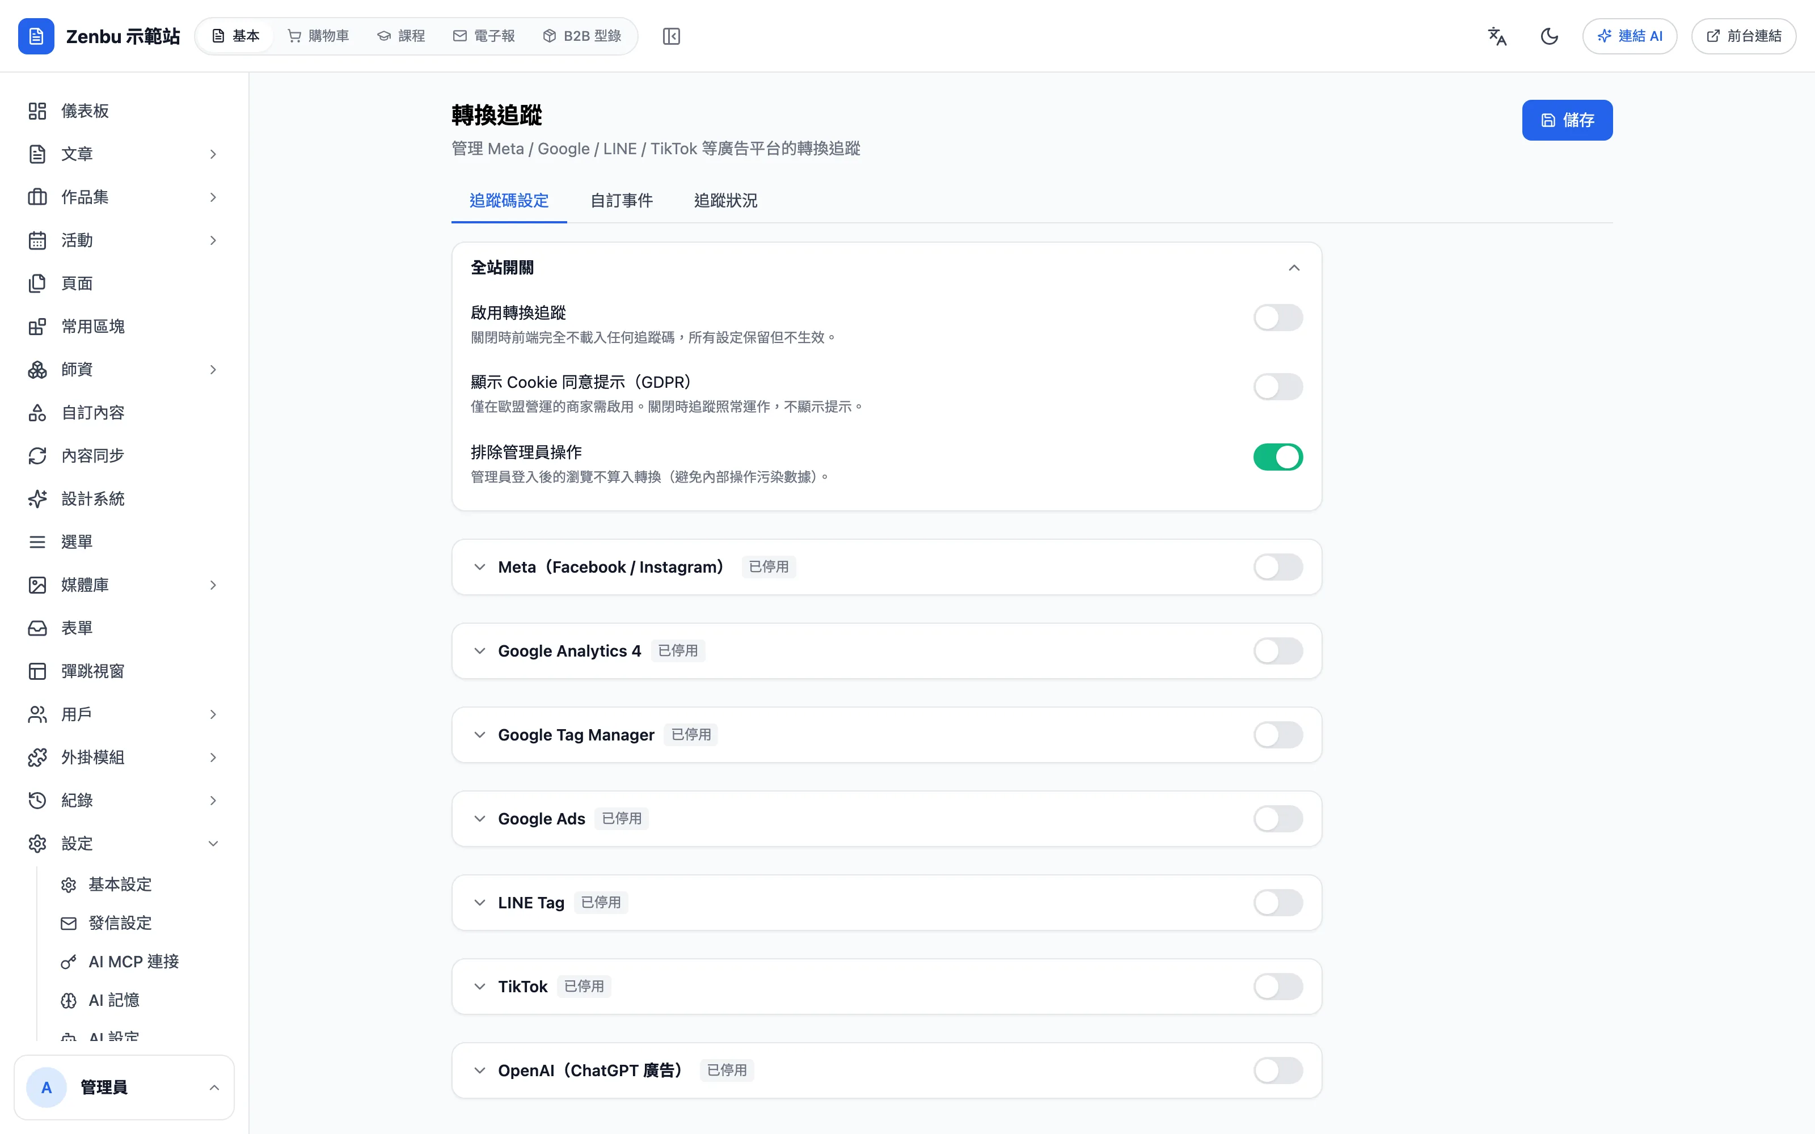Select the 追蹤碼設定 tab
1815x1134 pixels.
coord(509,200)
